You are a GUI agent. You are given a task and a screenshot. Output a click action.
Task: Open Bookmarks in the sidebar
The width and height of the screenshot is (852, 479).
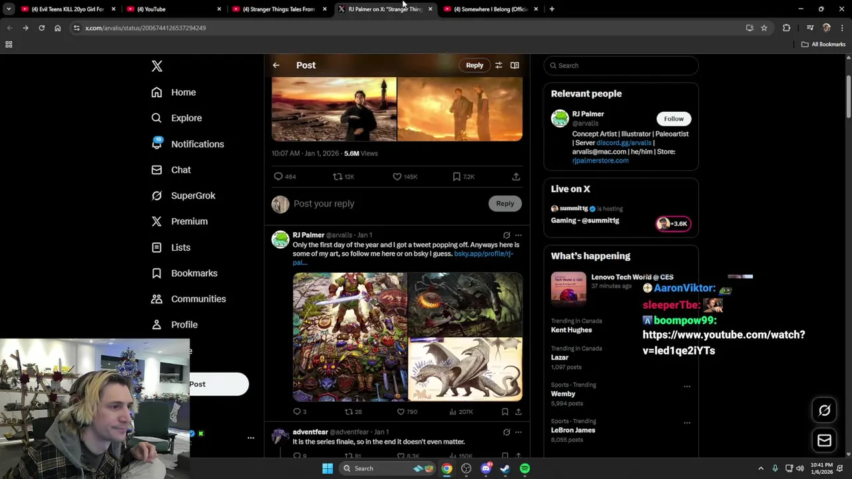184,273
